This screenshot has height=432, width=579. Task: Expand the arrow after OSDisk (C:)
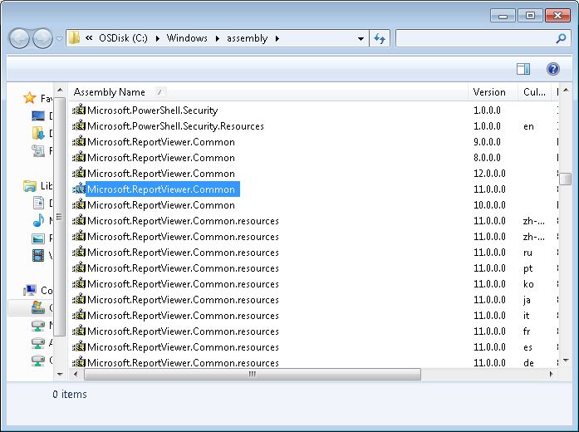pos(158,38)
